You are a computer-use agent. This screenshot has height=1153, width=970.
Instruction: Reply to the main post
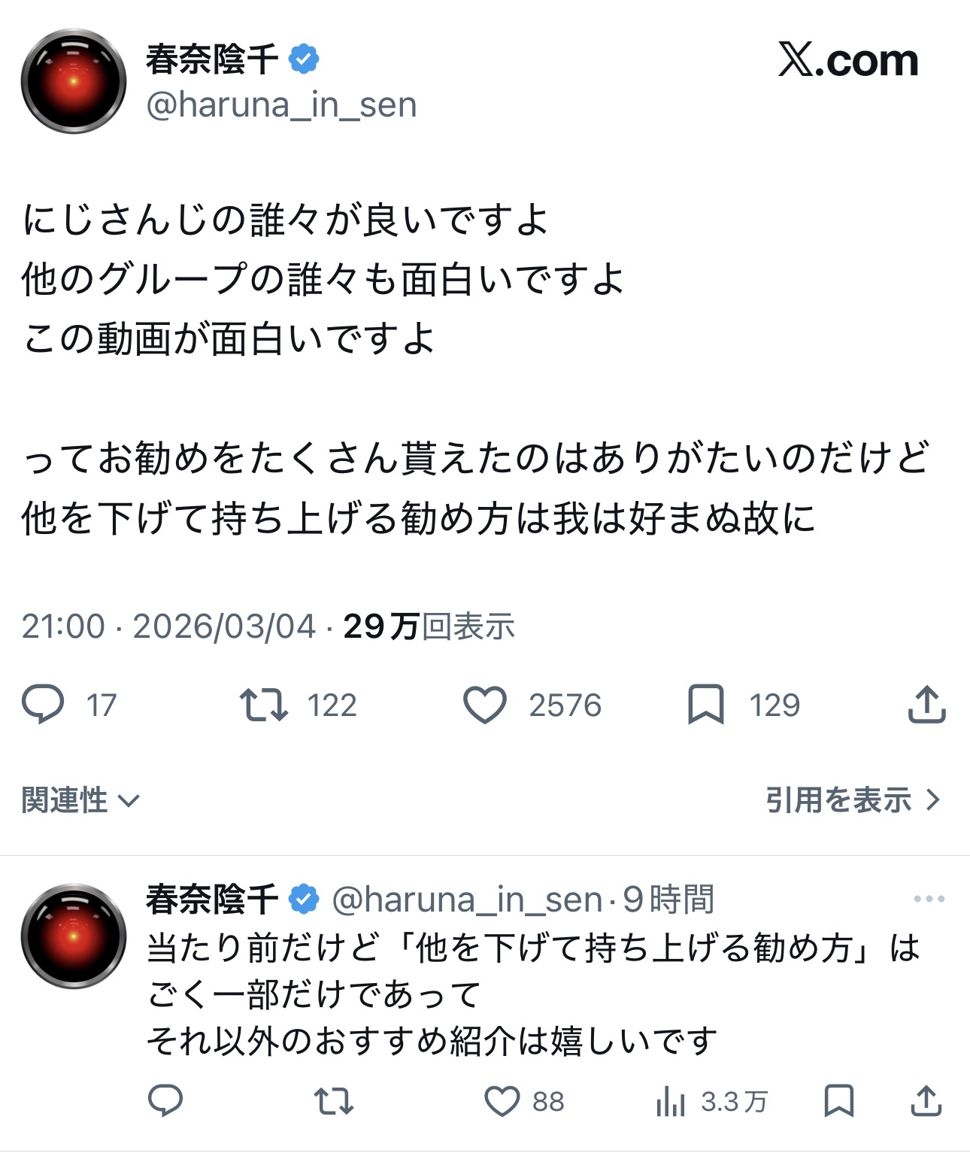click(x=44, y=705)
